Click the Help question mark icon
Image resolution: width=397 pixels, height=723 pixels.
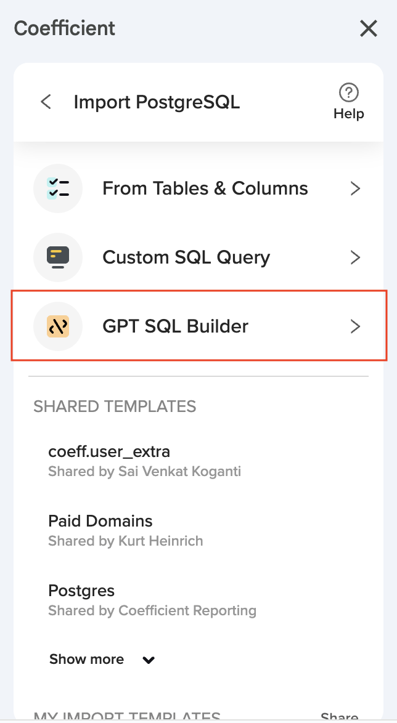tap(349, 93)
